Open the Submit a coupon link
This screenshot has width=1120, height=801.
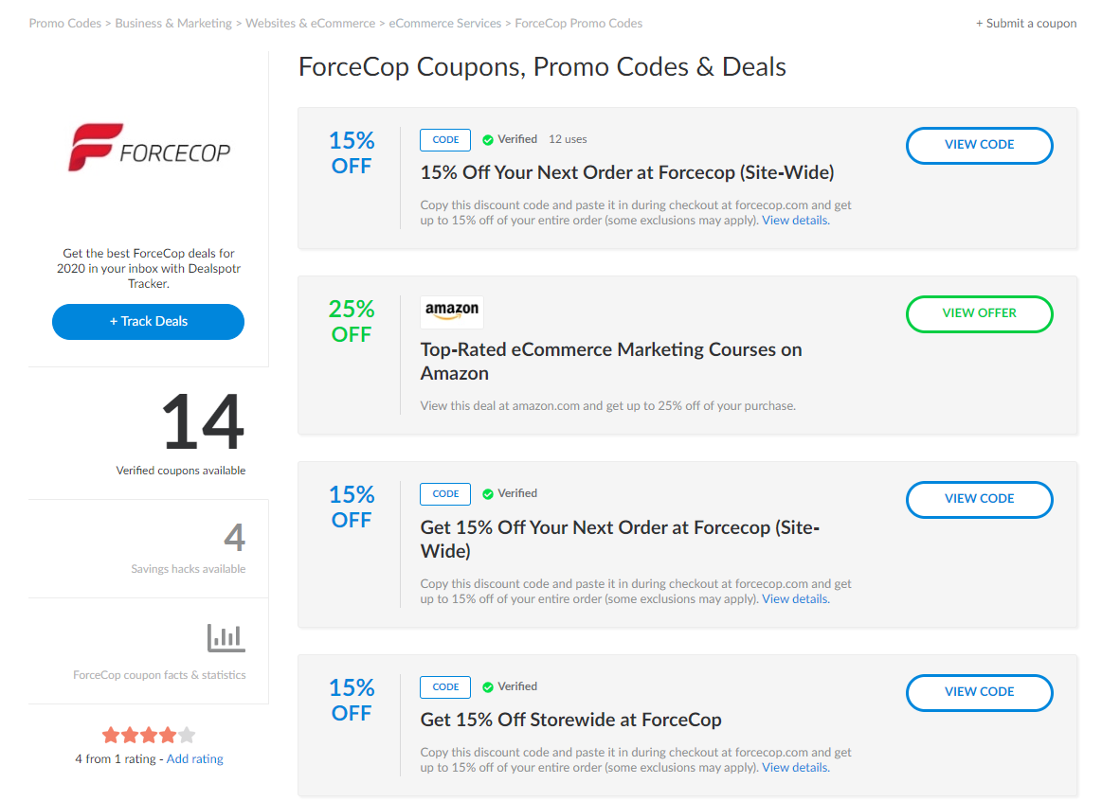[x=1026, y=24]
